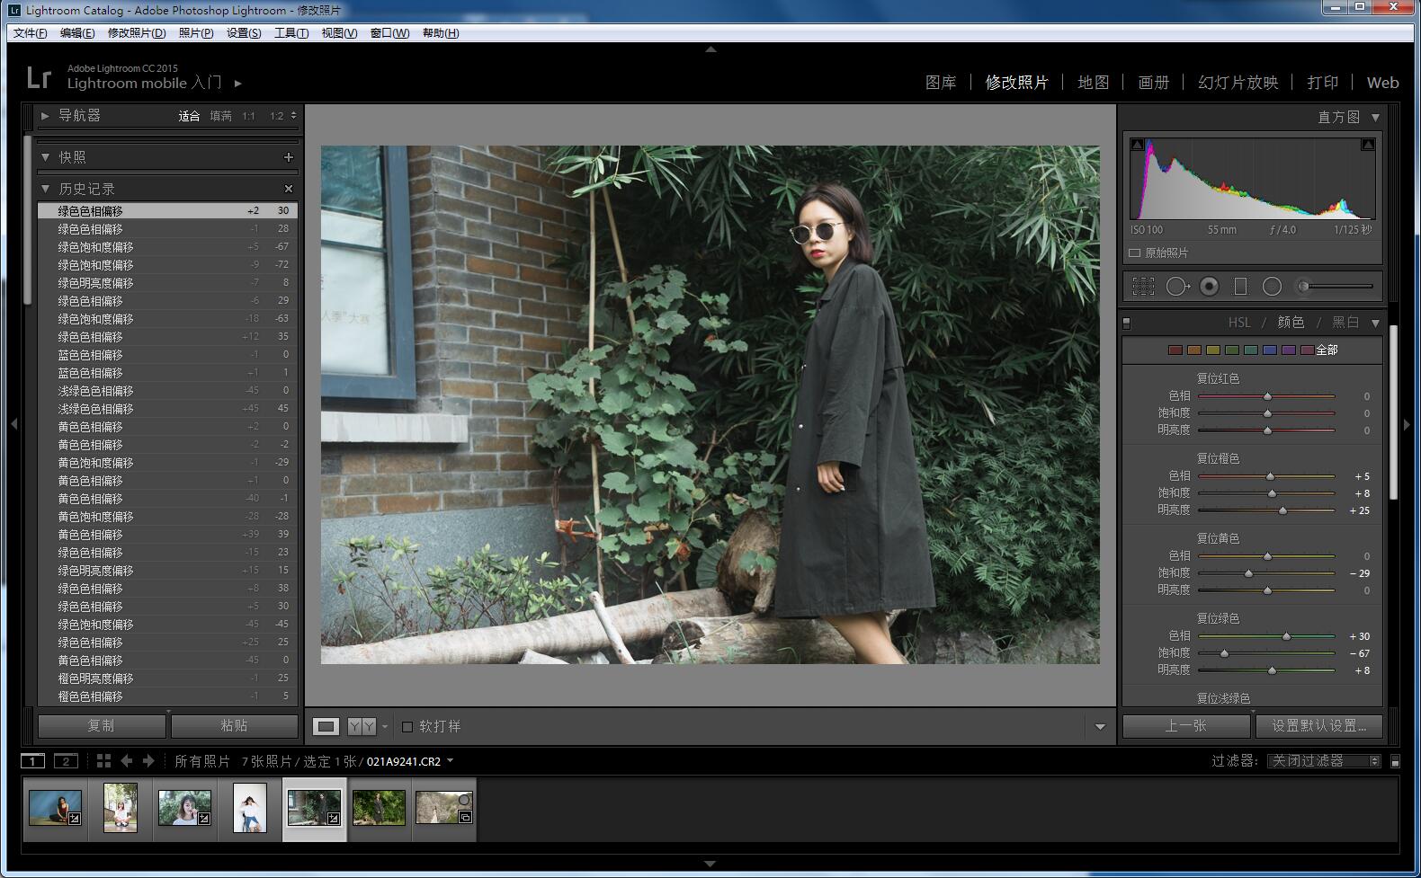Click the 设置默认设置 button
Screen dimensions: 1421x878
coord(1319,726)
